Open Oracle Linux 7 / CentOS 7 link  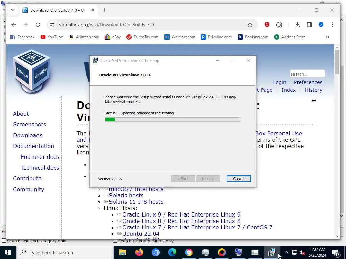pos(197,227)
